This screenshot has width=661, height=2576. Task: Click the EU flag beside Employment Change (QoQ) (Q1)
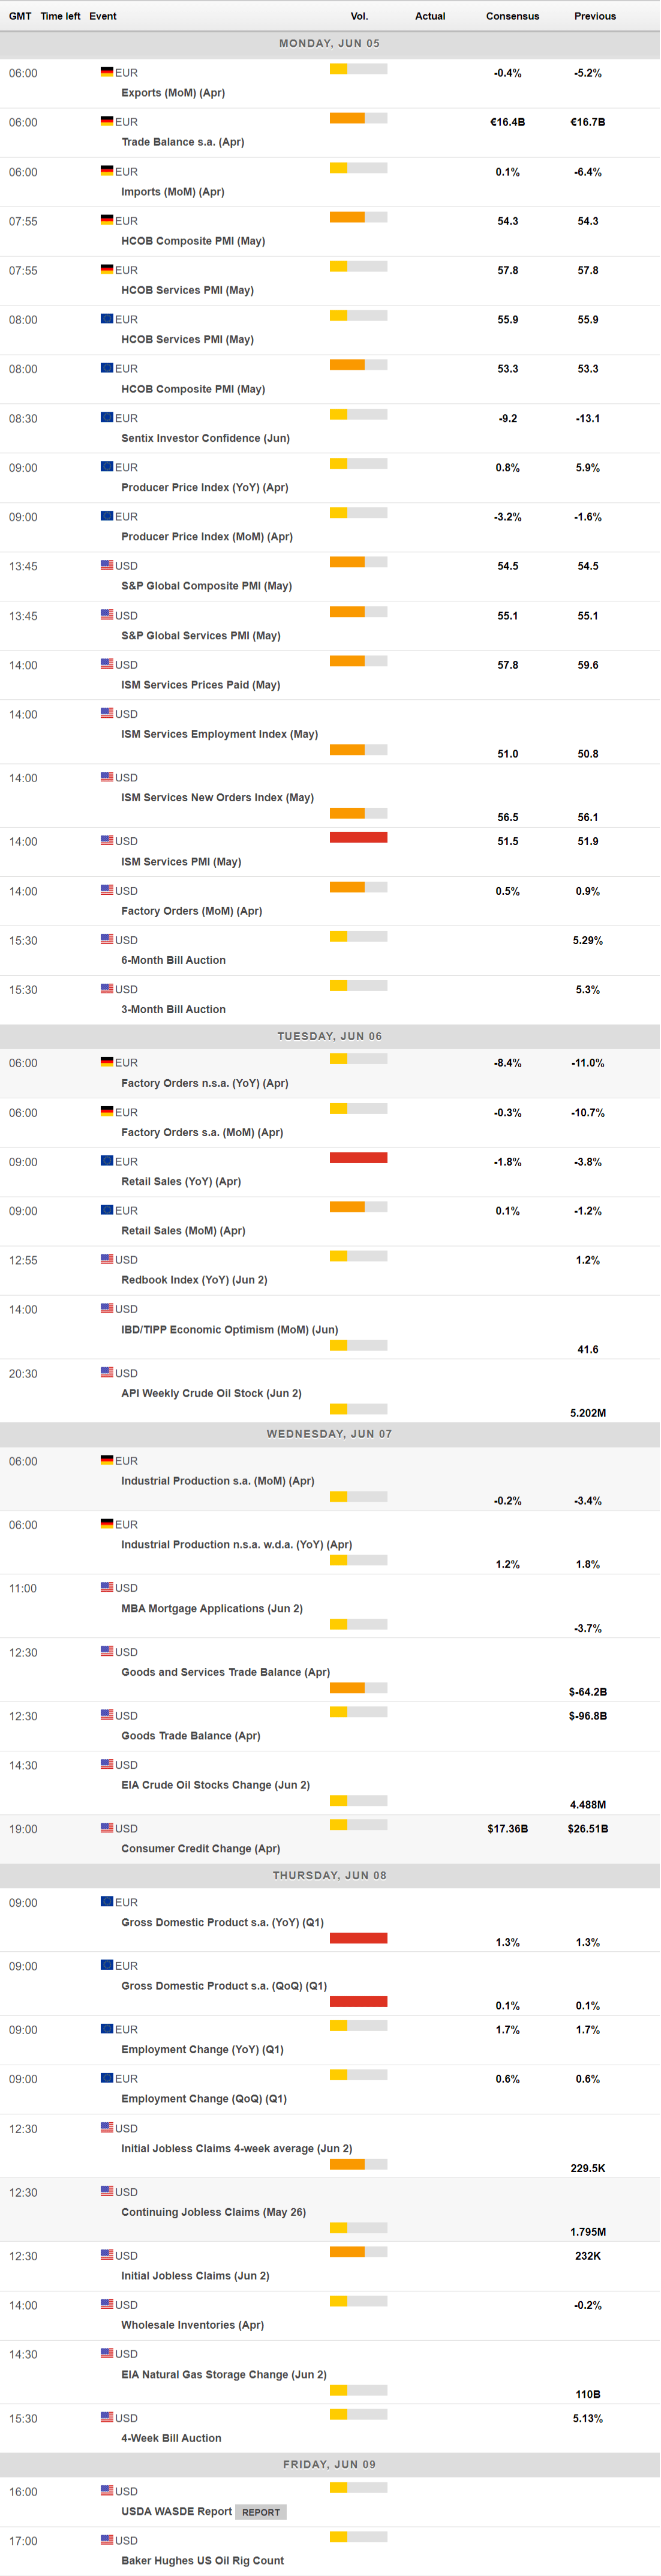point(106,2078)
